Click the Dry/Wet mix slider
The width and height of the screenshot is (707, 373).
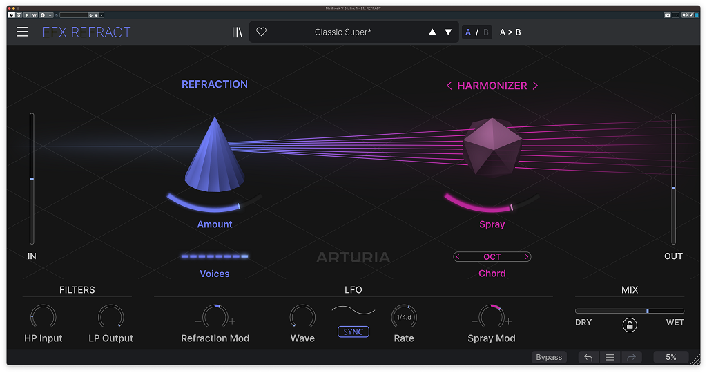630,311
